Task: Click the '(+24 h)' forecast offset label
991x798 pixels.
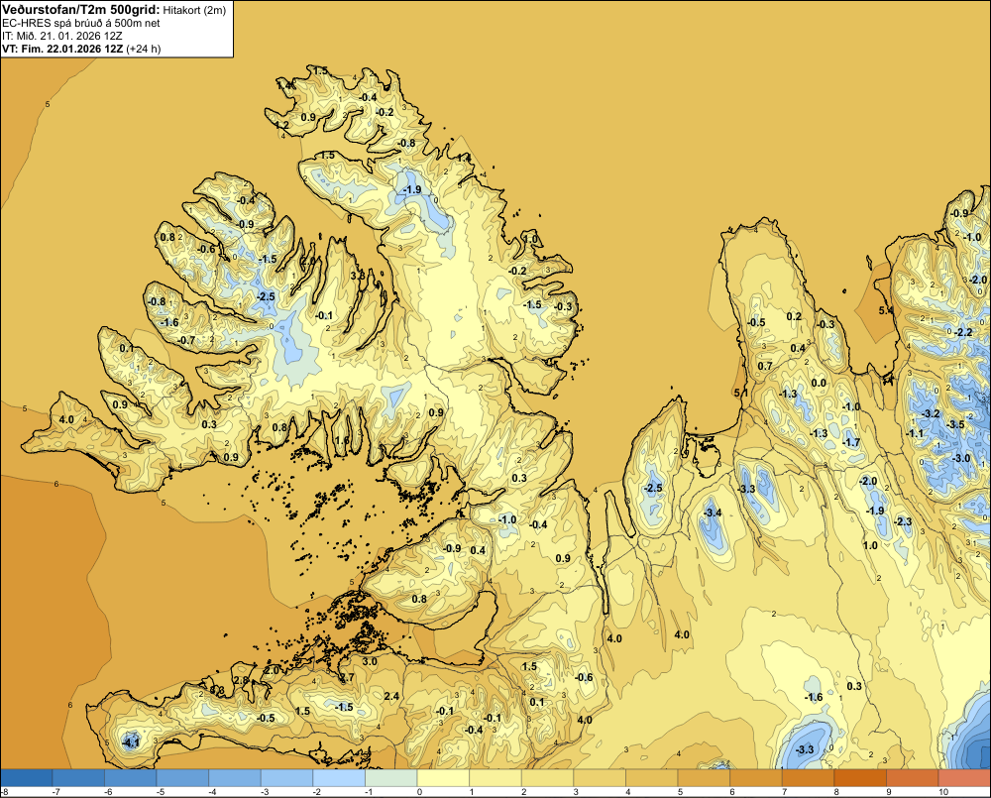Action: point(144,49)
